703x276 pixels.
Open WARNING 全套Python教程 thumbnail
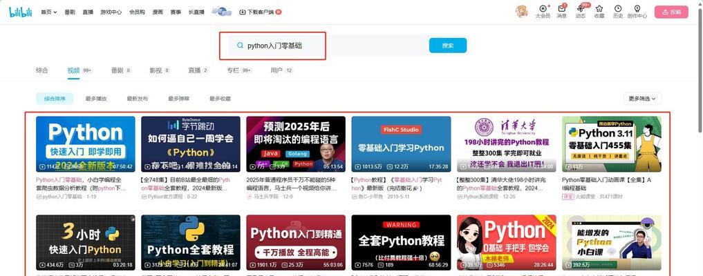(401, 242)
